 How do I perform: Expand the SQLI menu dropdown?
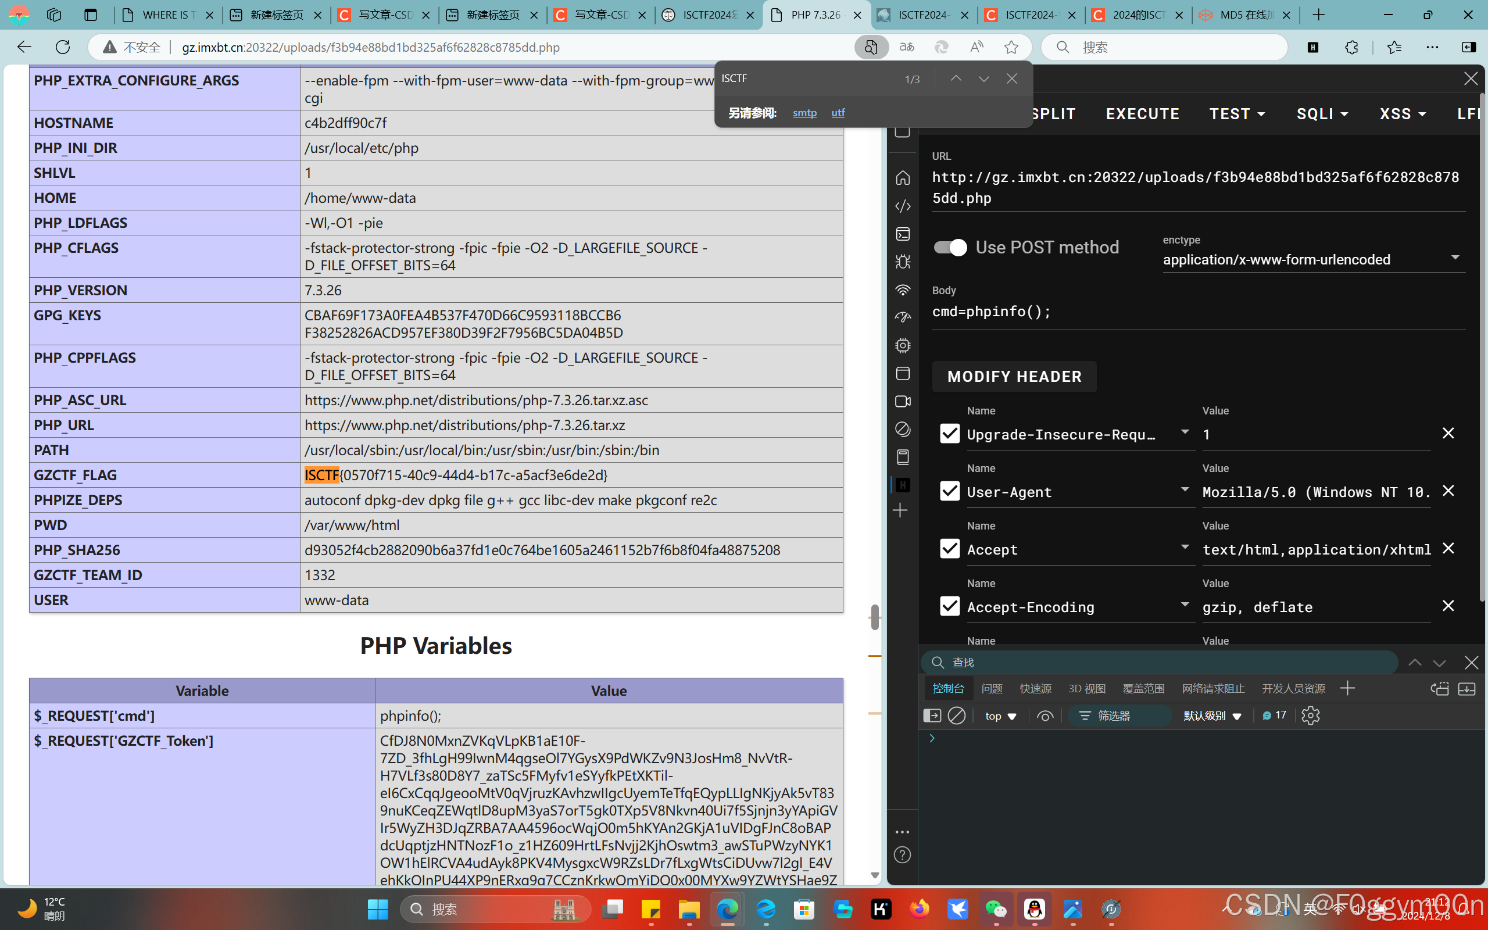[x=1322, y=114]
